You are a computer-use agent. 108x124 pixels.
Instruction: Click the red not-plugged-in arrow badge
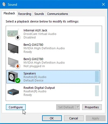point(18,66)
